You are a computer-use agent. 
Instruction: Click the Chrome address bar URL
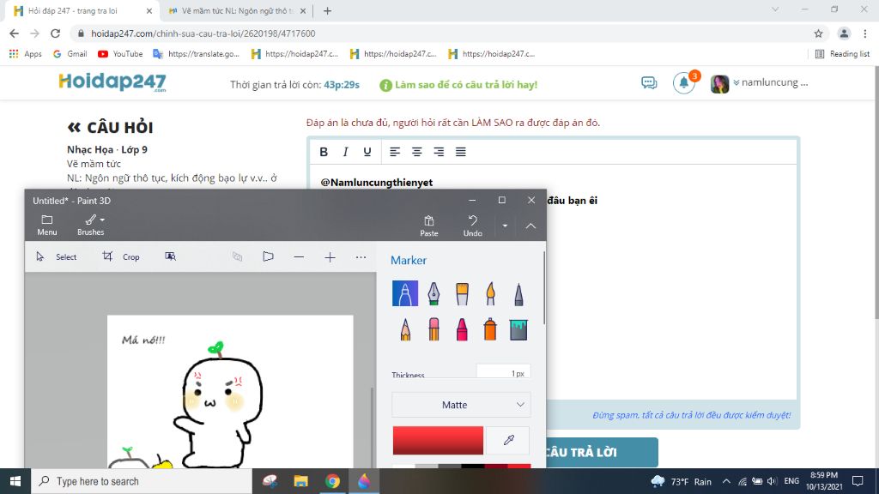tap(203, 33)
